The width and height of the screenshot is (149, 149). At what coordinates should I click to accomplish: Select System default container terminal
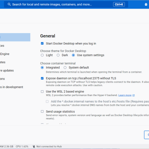pyautogui.click(x=65, y=67)
